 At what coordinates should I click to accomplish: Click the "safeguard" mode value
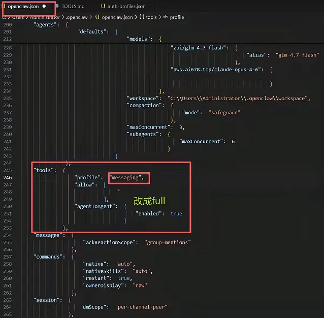pos(224,112)
